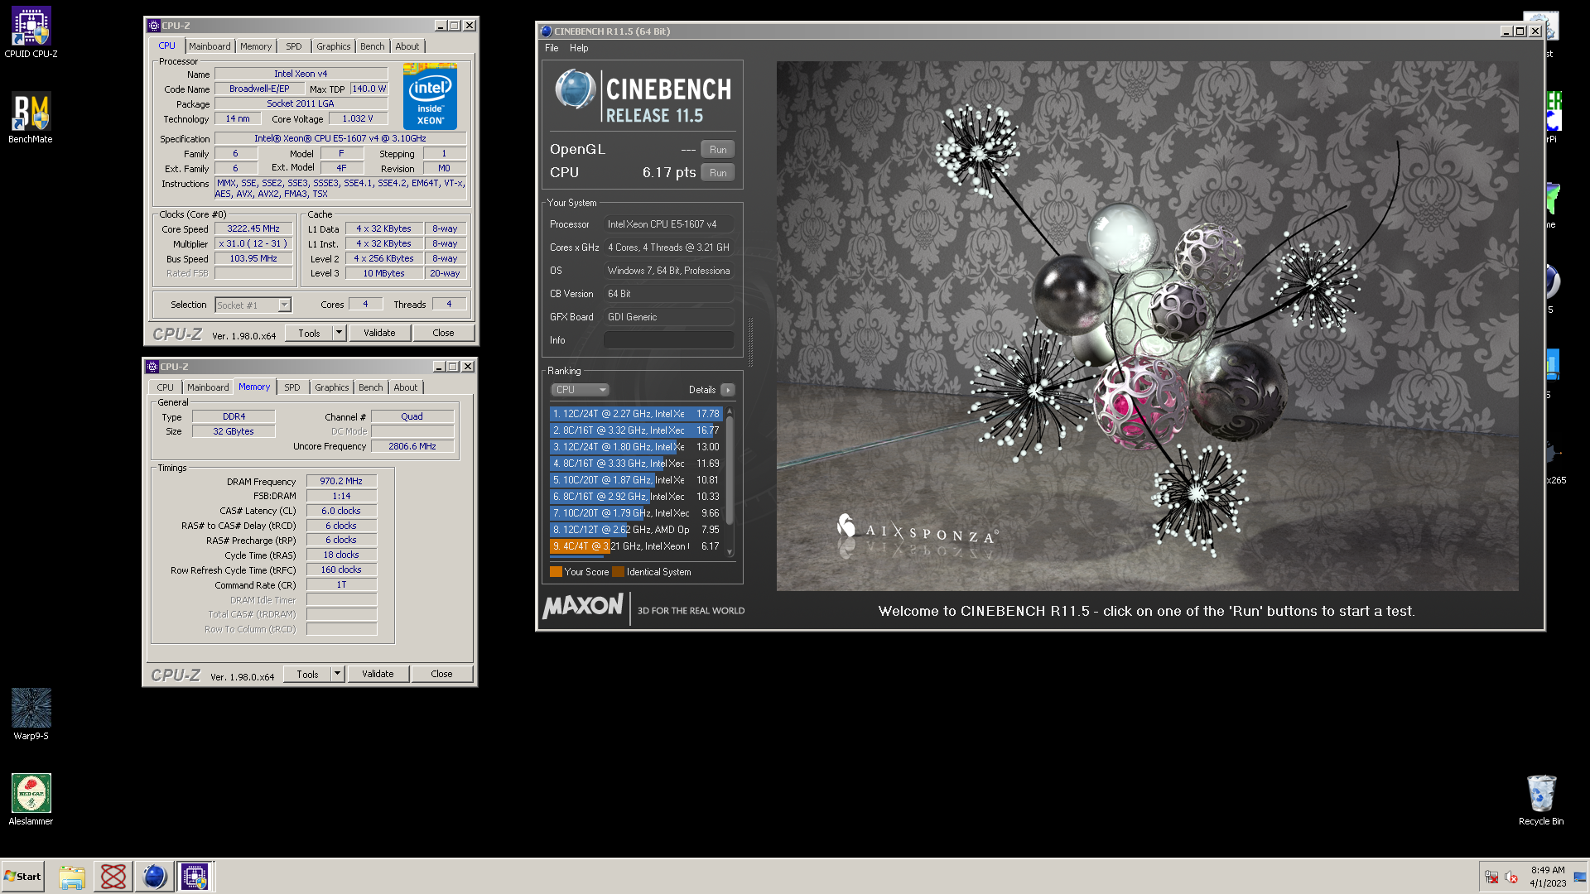Open Warp9-S desktop icon

(x=31, y=714)
